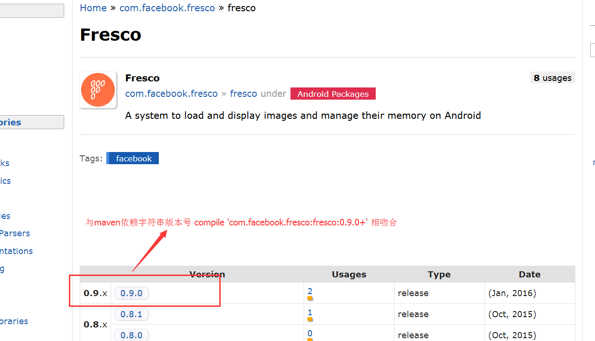The width and height of the screenshot is (595, 341).
Task: Click the sidebar link ending in 'ics'
Action: 5,181
